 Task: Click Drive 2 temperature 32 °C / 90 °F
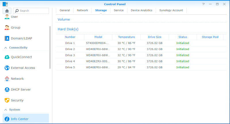(x=126, y=49)
